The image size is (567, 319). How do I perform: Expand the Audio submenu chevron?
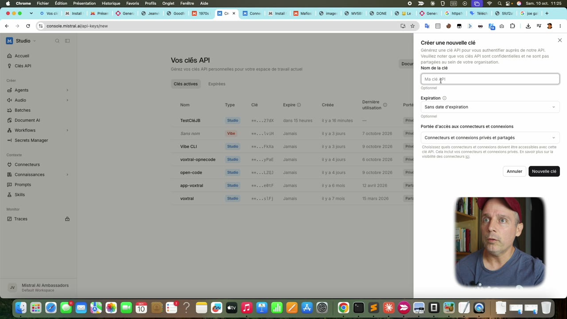coord(67,100)
